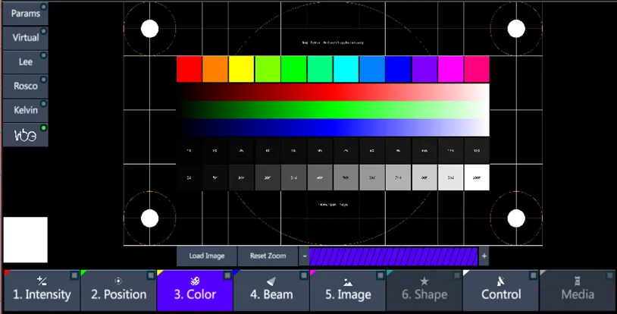Click the top-right white circle marker
Screen dimensions: 617x314
point(516,29)
